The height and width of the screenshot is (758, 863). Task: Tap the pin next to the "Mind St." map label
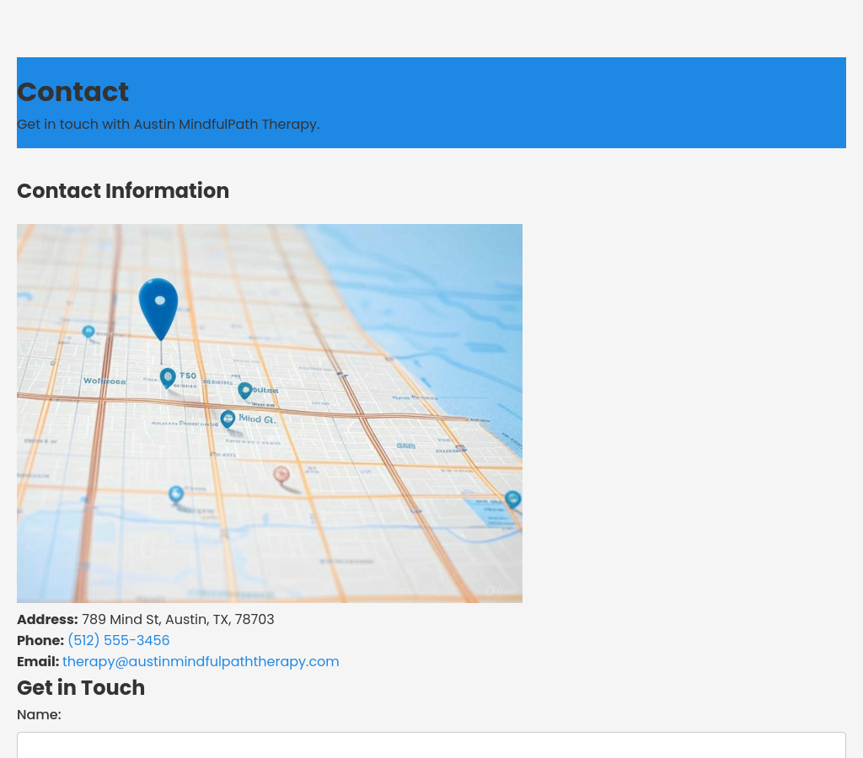pyautogui.click(x=228, y=419)
